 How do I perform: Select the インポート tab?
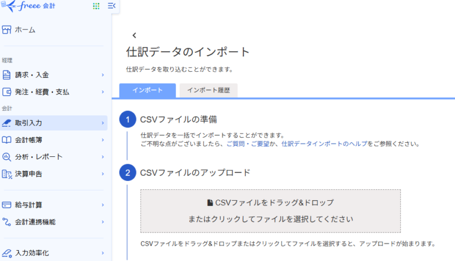147,90
